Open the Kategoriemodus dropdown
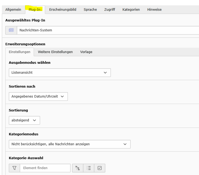This screenshot has height=175, width=199. [69, 144]
